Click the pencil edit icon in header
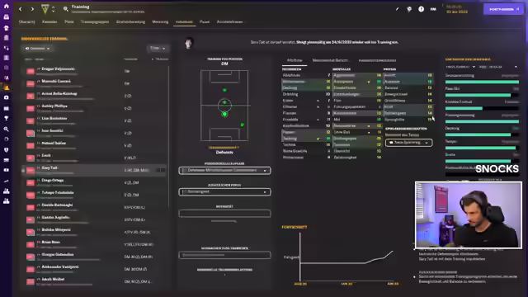The width and height of the screenshot is (528, 297). point(398,9)
